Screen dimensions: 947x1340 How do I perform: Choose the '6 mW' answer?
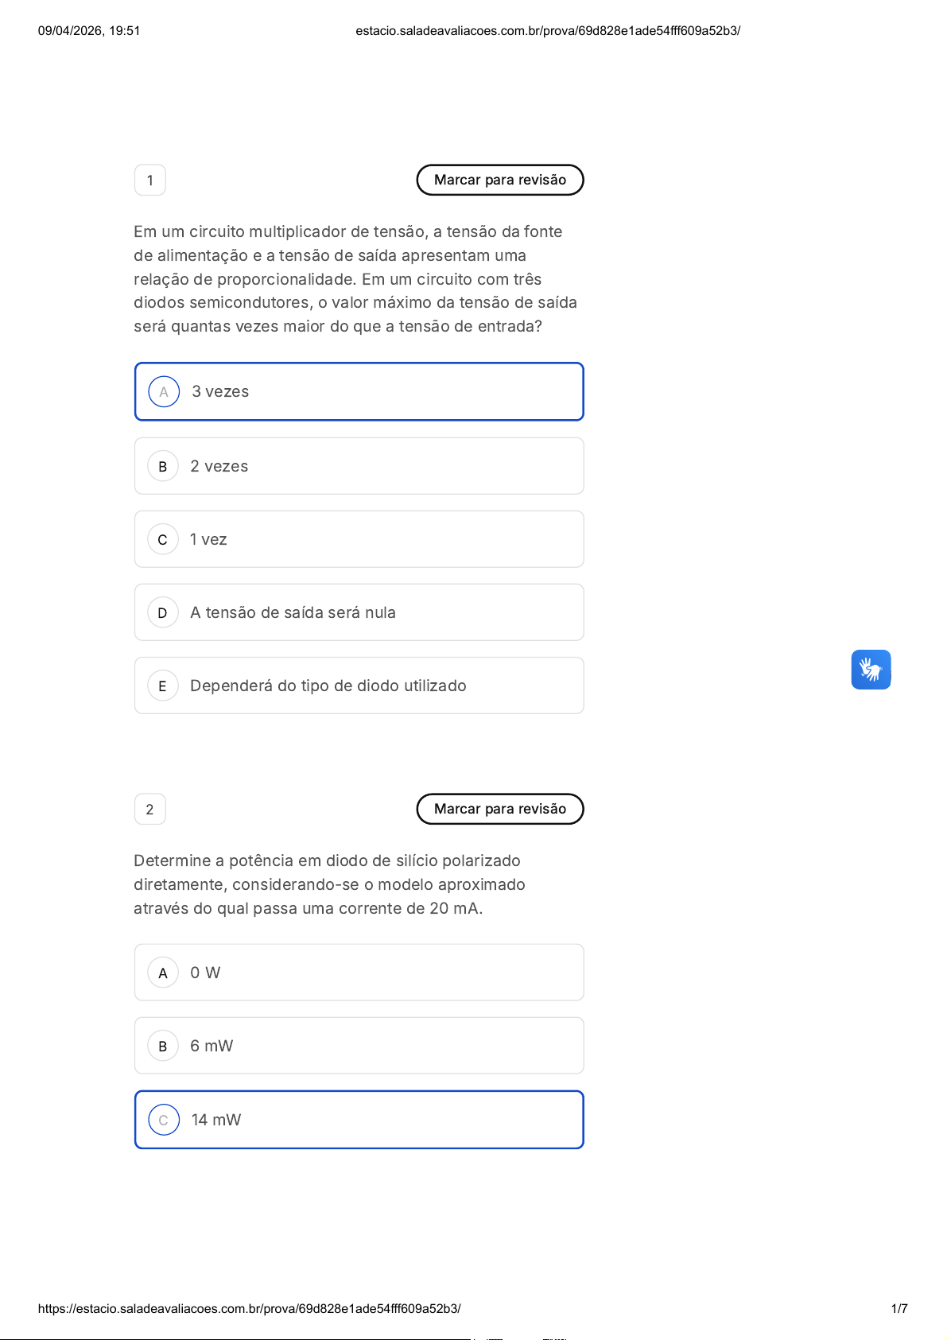click(359, 1046)
